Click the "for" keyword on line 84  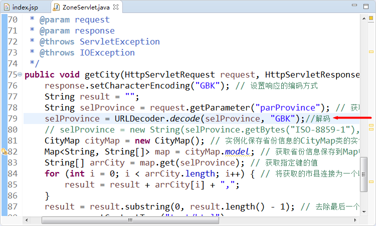coord(52,173)
